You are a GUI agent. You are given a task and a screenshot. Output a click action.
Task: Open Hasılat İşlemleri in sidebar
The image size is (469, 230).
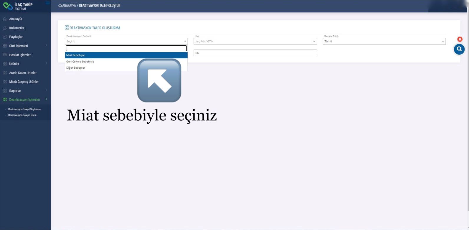(20, 55)
